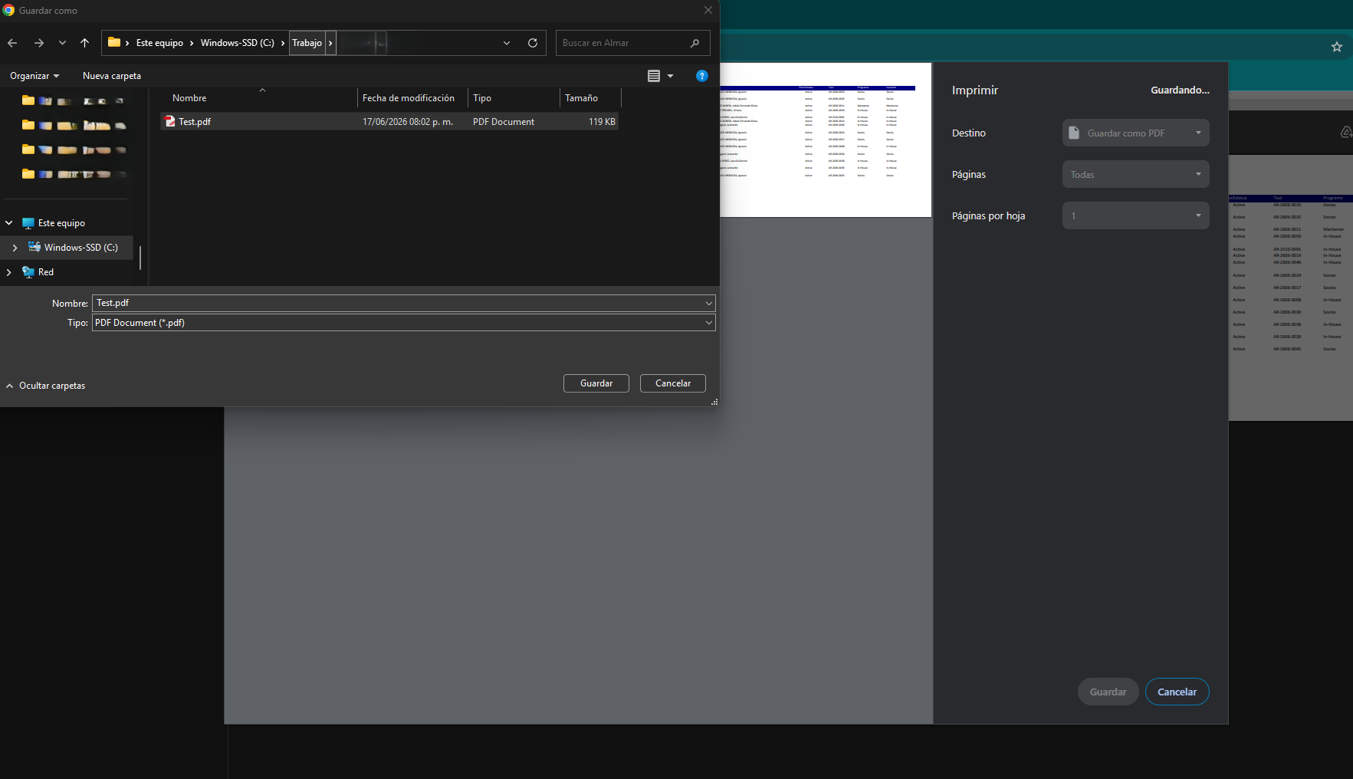Click Guardar in the Imprimir panel
1353x779 pixels.
(x=1108, y=692)
